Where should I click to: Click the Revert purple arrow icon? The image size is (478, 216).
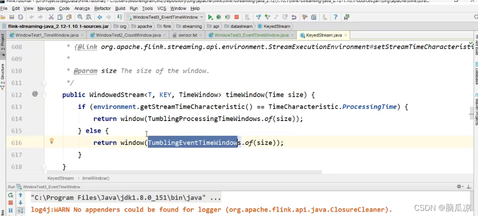click(294, 17)
